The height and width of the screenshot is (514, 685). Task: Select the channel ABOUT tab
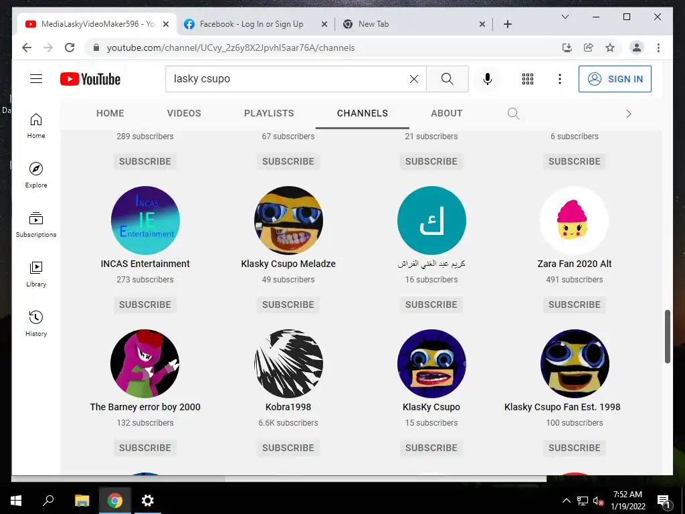coord(446,113)
